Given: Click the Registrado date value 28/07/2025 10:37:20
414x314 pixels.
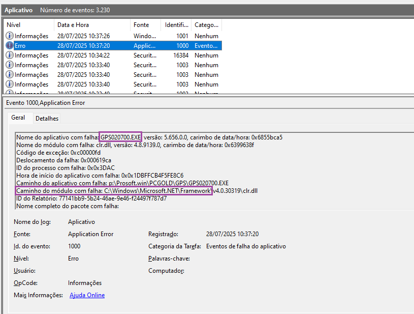Looking at the screenshot, I should click(232, 234).
